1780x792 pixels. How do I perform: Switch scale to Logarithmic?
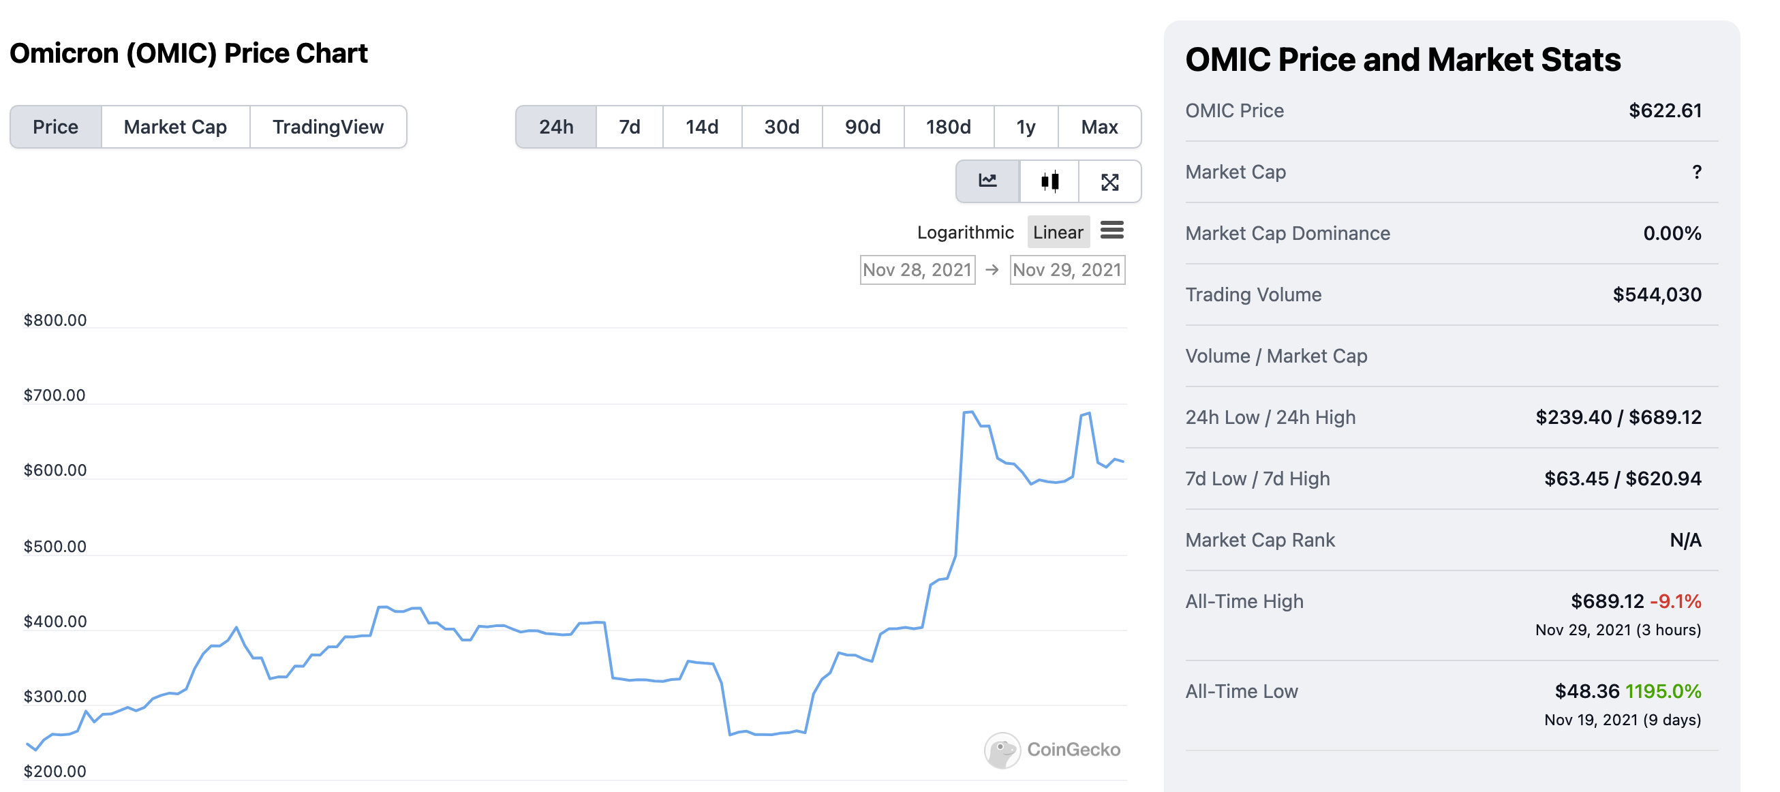[966, 232]
